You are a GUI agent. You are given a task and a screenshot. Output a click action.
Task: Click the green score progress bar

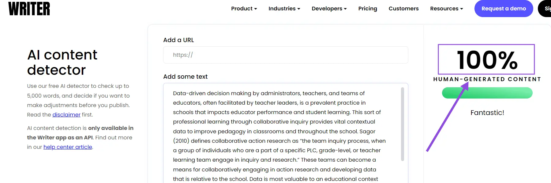click(487, 93)
